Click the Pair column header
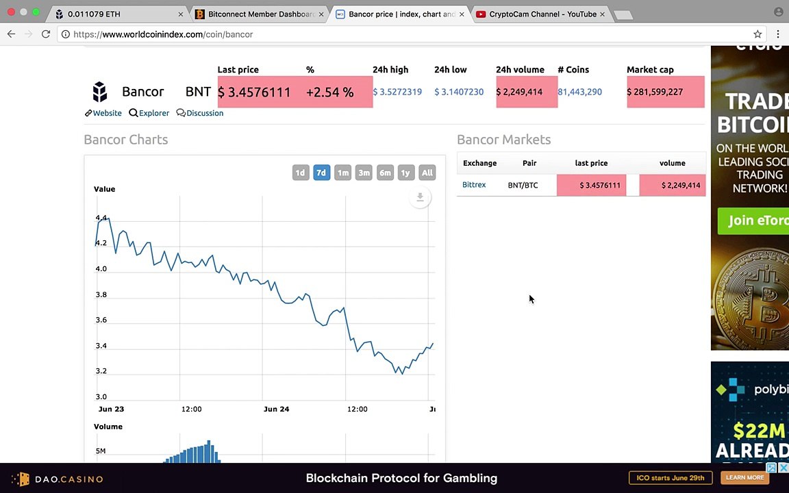The height and width of the screenshot is (493, 789). pyautogui.click(x=529, y=163)
